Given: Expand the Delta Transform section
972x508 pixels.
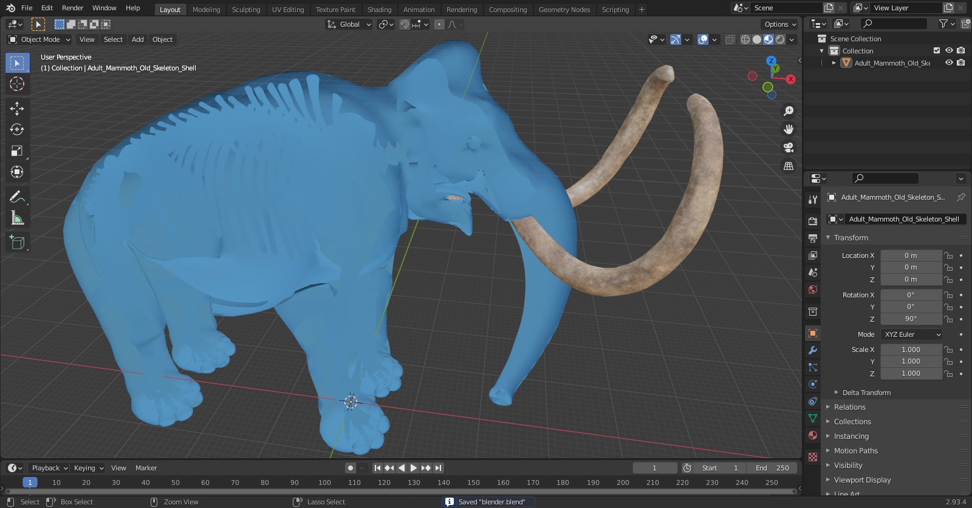Looking at the screenshot, I should (866, 393).
